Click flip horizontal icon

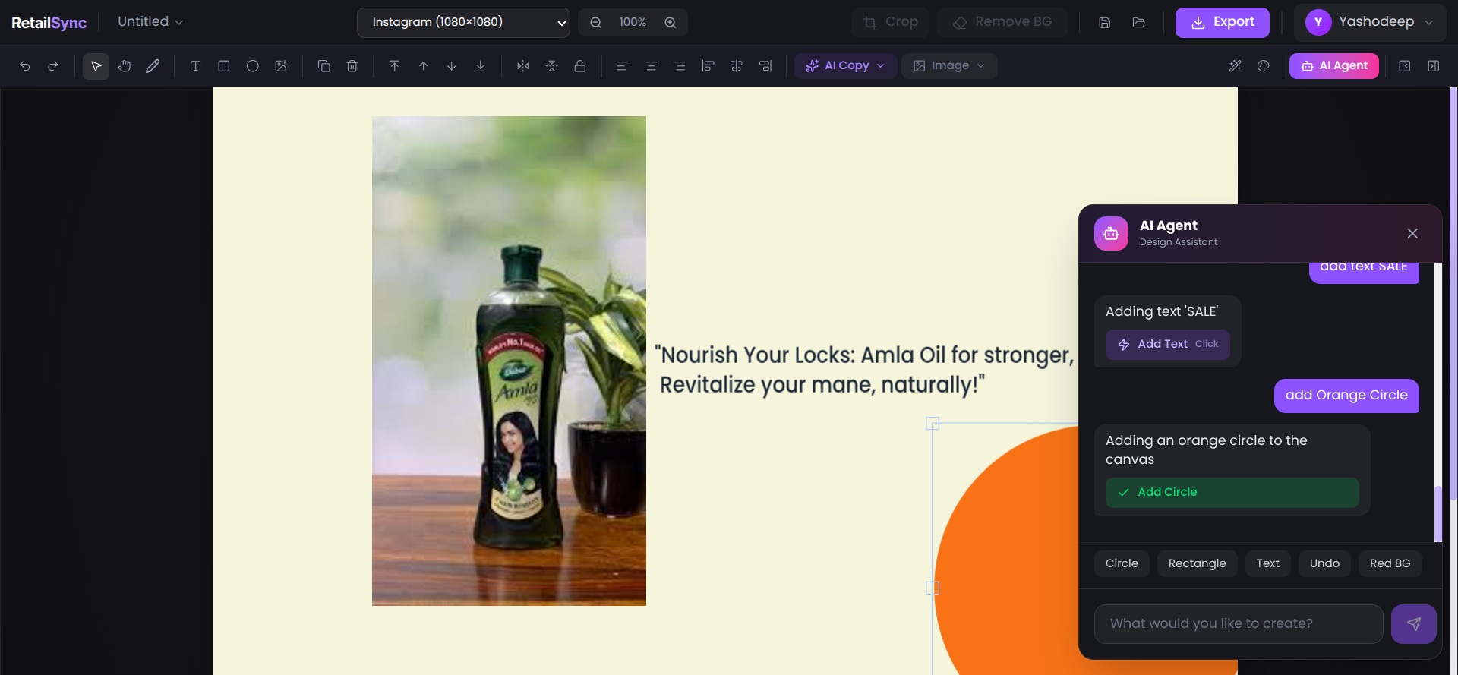(x=523, y=66)
